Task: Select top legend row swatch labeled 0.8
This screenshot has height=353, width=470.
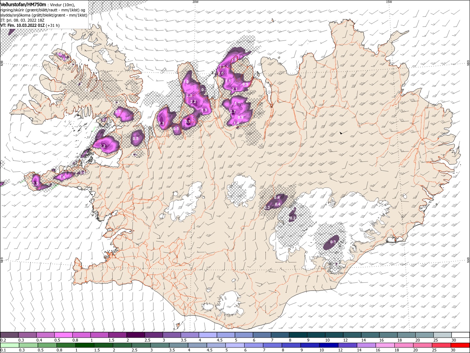Action: click(81, 335)
